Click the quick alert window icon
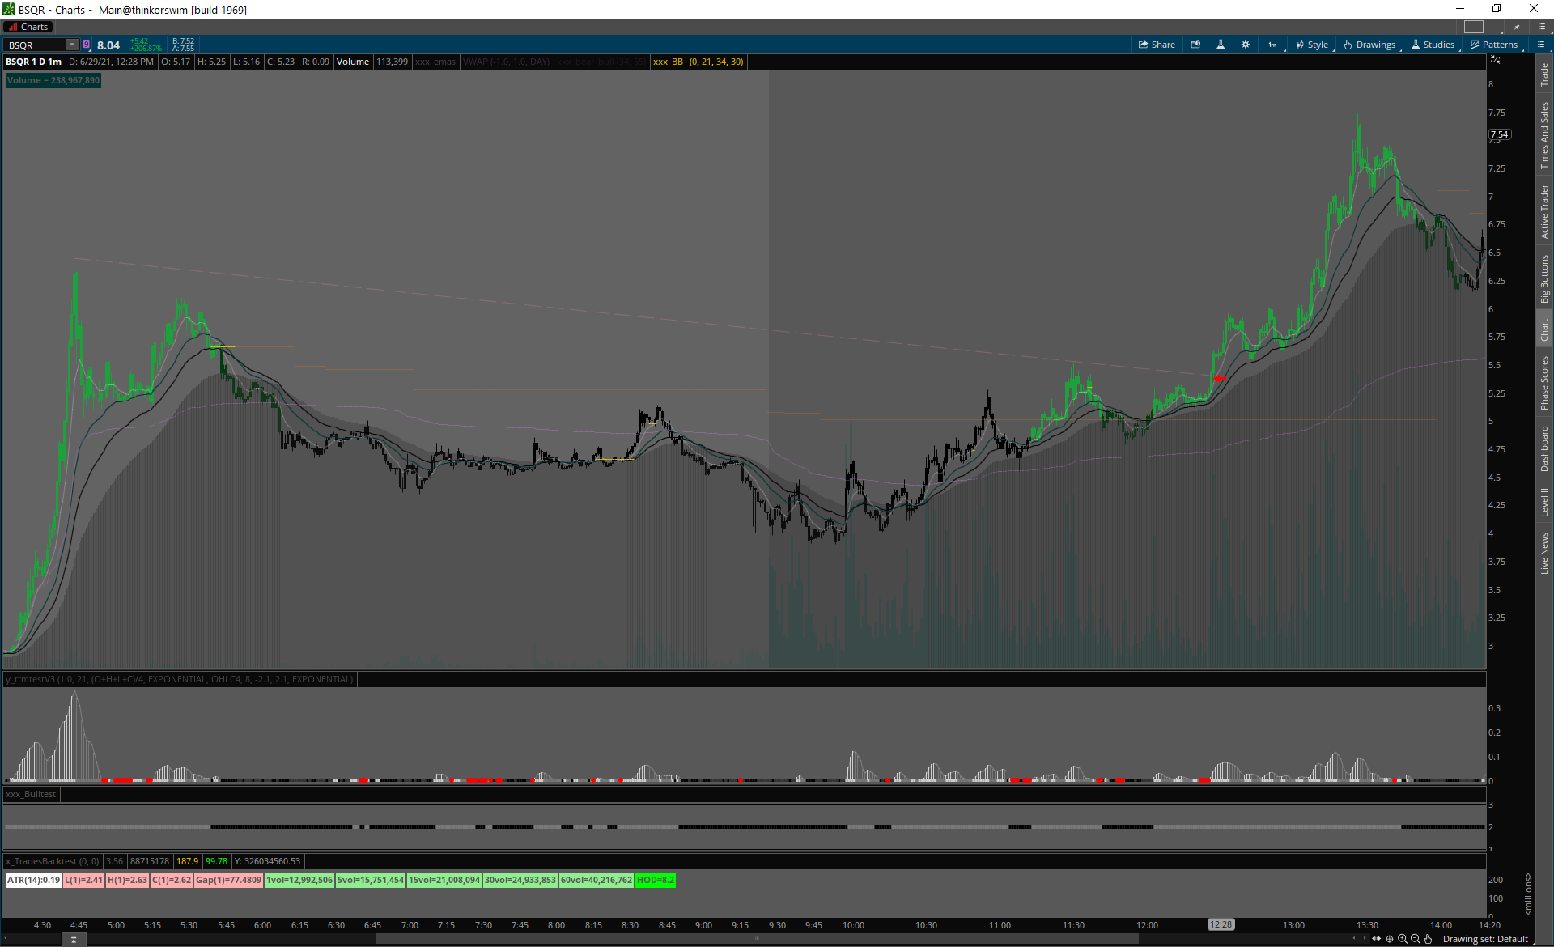This screenshot has height=947, width=1554. coord(1195,45)
